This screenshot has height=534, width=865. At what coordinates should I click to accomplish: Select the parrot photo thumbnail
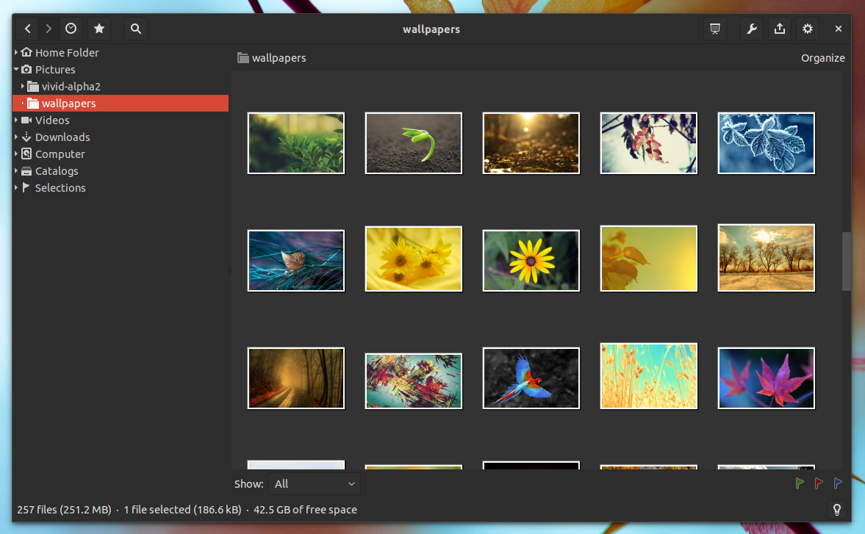tap(531, 378)
